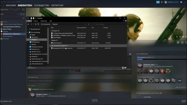
Task: Switch Steam to Big Picture mode icon
Action: pos(181,2)
